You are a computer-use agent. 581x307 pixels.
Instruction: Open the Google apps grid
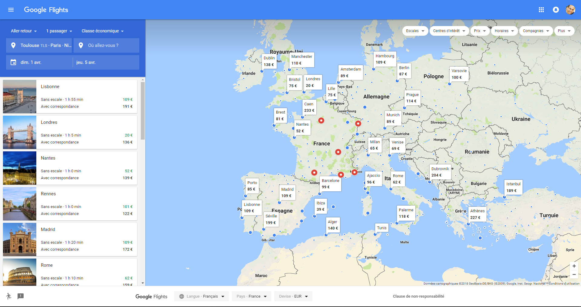coord(541,10)
